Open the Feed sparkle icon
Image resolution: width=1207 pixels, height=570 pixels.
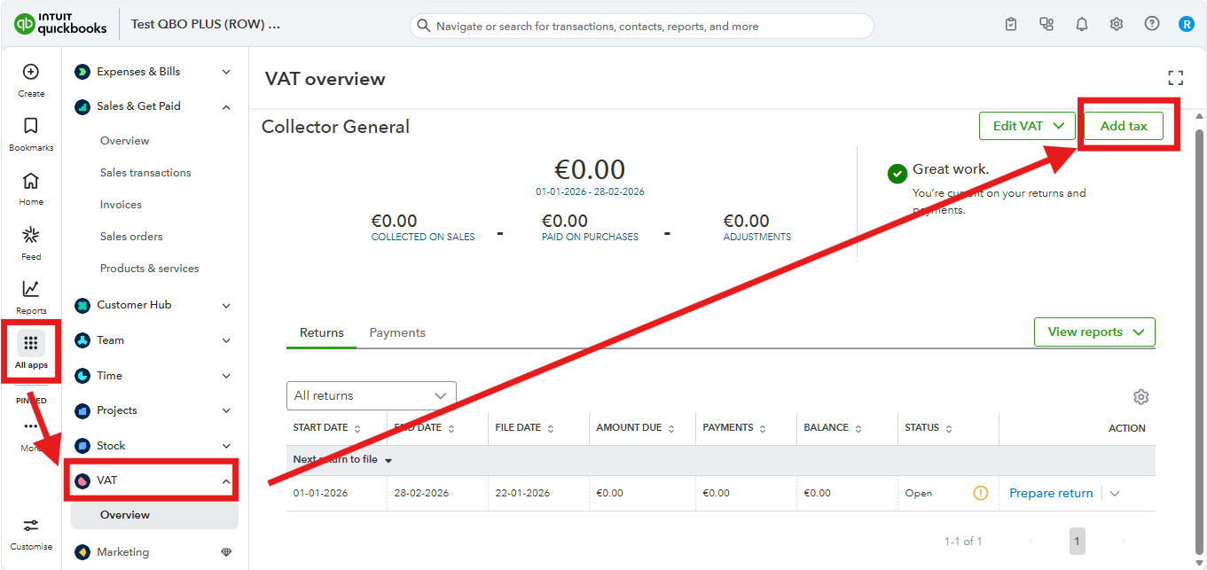[x=31, y=235]
